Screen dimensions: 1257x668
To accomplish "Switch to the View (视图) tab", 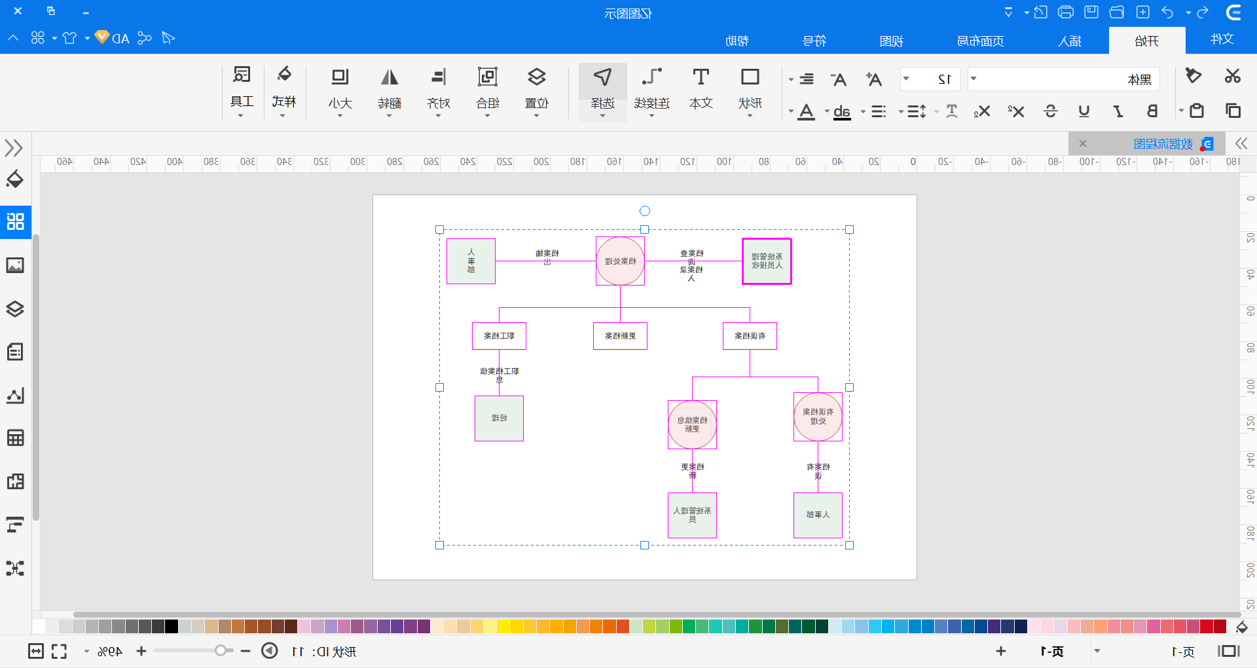I will click(891, 41).
